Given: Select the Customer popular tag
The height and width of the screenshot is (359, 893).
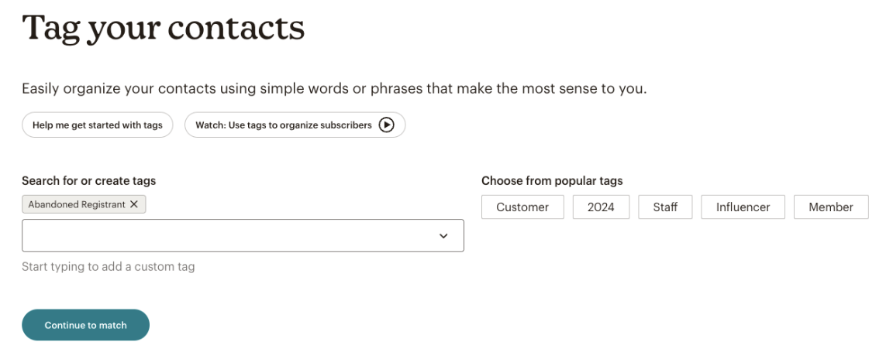Looking at the screenshot, I should pos(522,207).
